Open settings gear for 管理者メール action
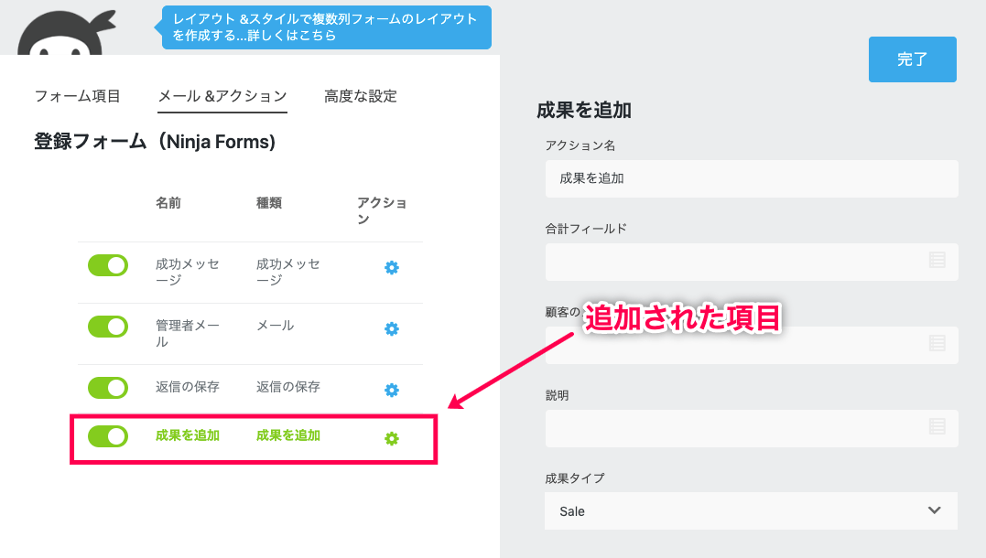 [392, 328]
